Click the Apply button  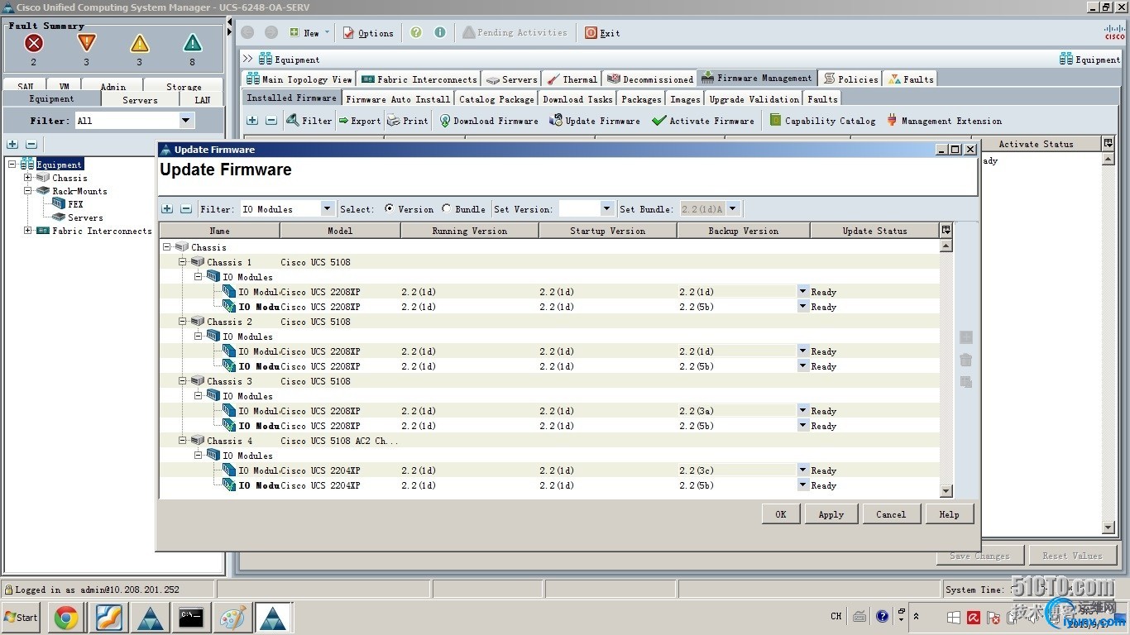point(831,514)
